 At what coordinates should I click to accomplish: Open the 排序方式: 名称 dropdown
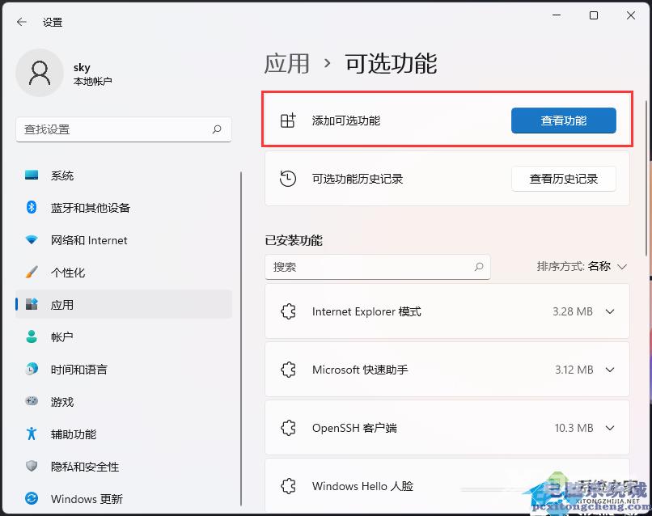(582, 266)
